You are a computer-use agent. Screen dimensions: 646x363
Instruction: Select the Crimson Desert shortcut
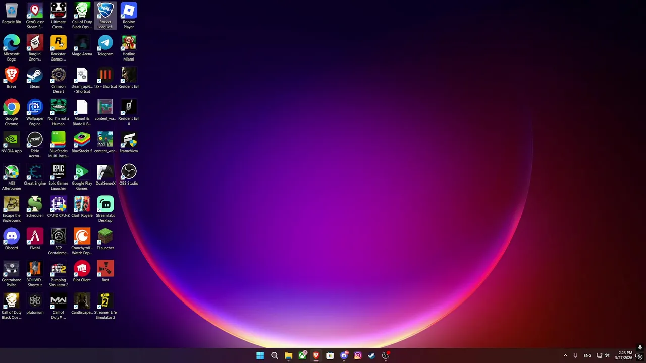pyautogui.click(x=58, y=80)
